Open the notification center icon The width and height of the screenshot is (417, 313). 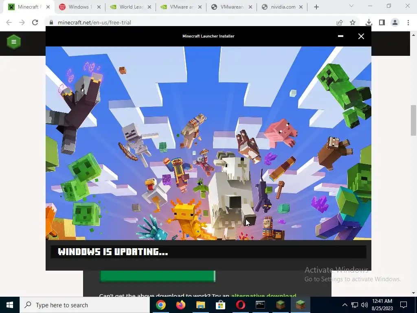tap(404, 305)
